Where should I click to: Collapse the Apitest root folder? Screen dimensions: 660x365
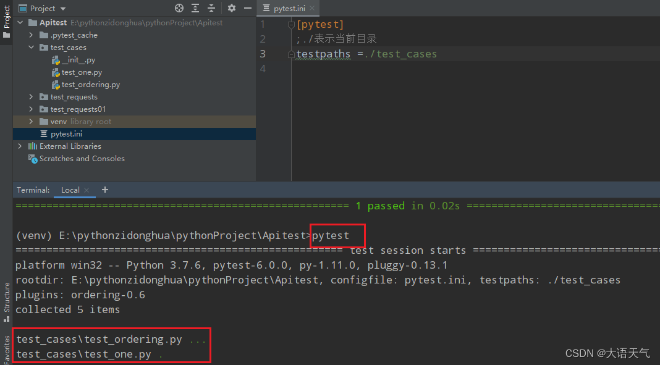20,23
